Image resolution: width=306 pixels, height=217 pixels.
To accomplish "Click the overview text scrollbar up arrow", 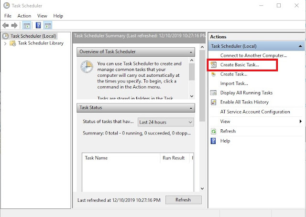I will click(192, 61).
